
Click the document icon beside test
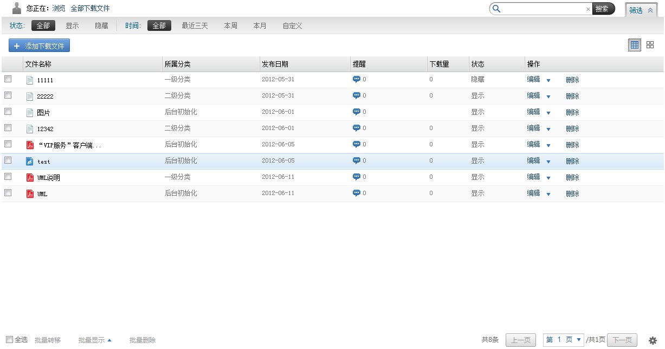point(30,161)
